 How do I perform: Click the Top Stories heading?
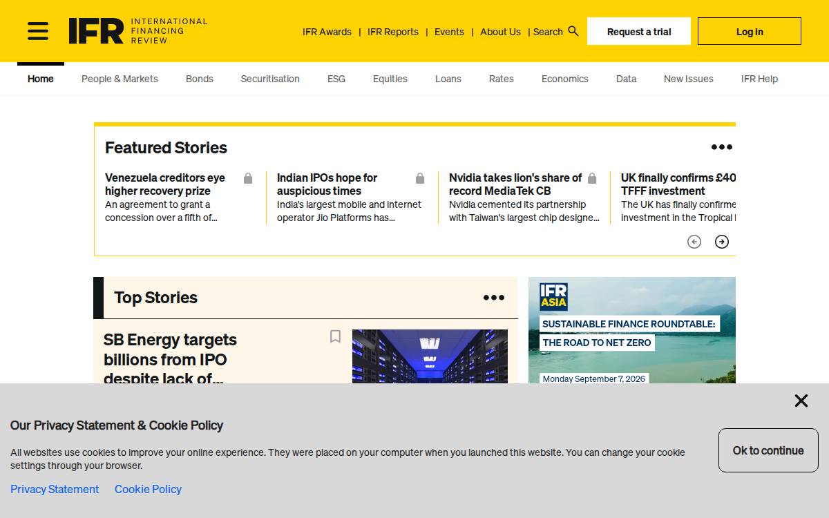point(155,298)
